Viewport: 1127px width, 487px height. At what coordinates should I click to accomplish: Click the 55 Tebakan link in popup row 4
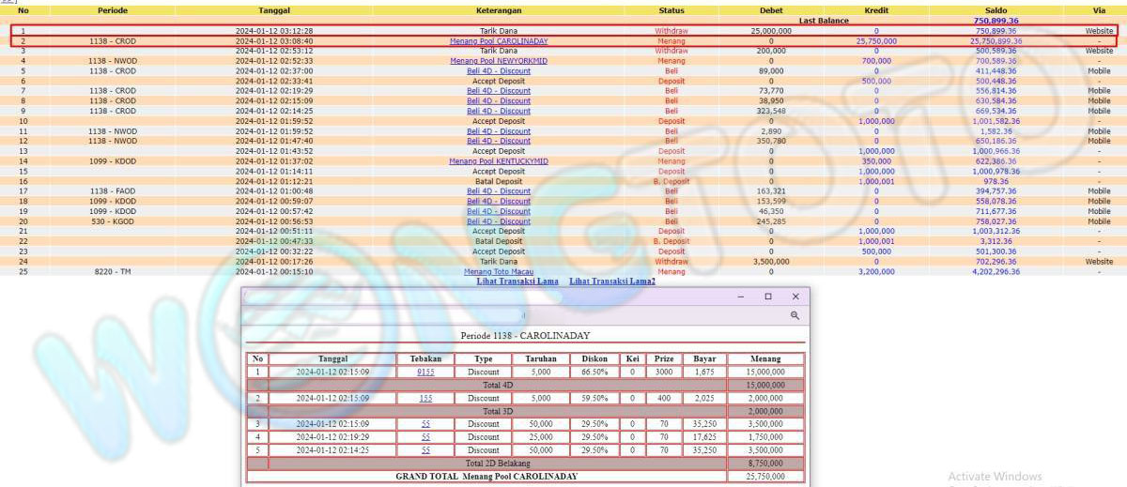(x=425, y=436)
